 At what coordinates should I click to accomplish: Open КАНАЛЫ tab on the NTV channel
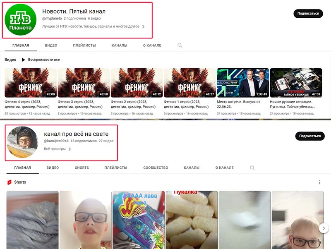[x=120, y=45]
